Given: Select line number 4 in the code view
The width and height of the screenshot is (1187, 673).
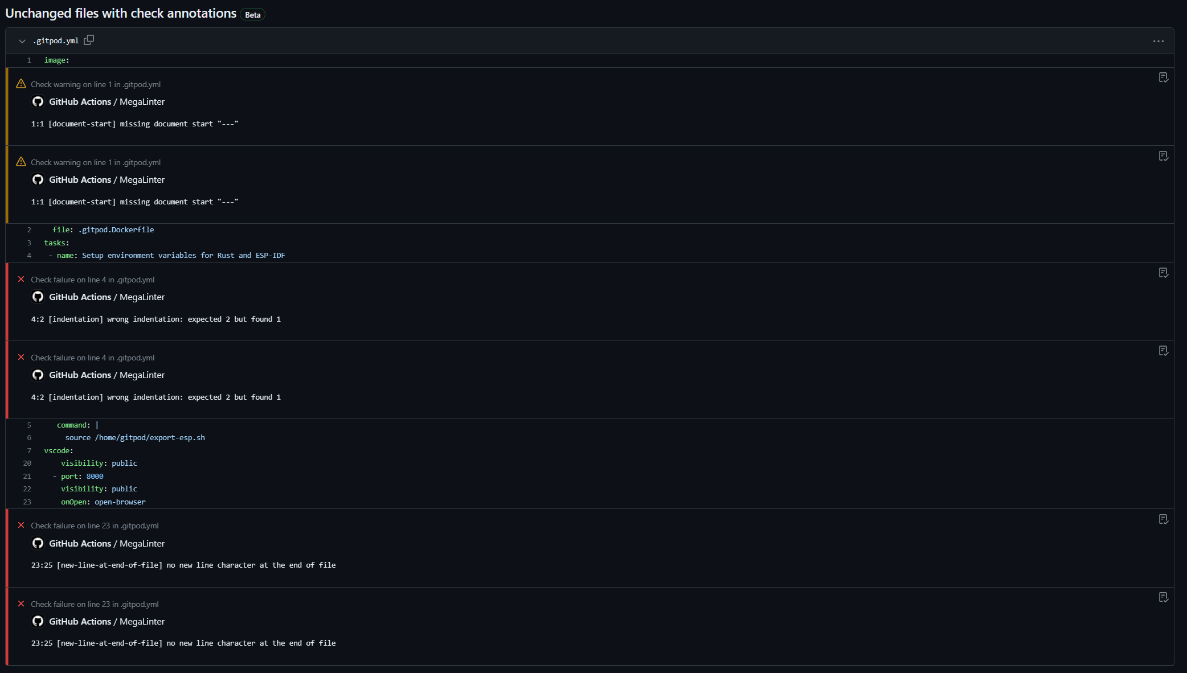Looking at the screenshot, I should [x=29, y=256].
